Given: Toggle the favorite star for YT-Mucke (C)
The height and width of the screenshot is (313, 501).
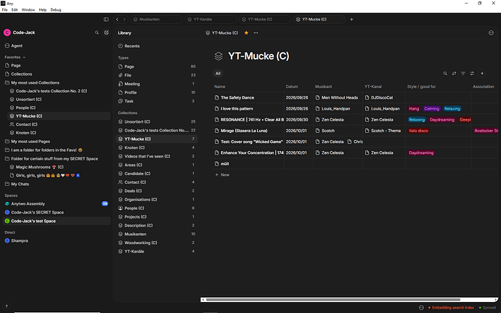Looking at the screenshot, I should tap(246, 33).
